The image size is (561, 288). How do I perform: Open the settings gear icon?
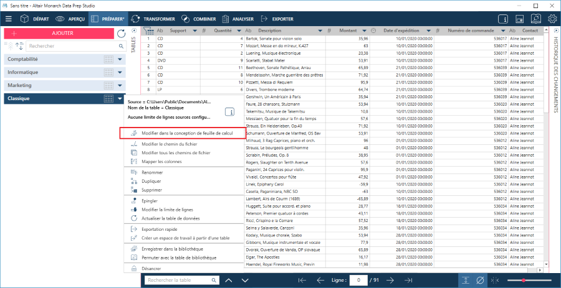(x=552, y=19)
